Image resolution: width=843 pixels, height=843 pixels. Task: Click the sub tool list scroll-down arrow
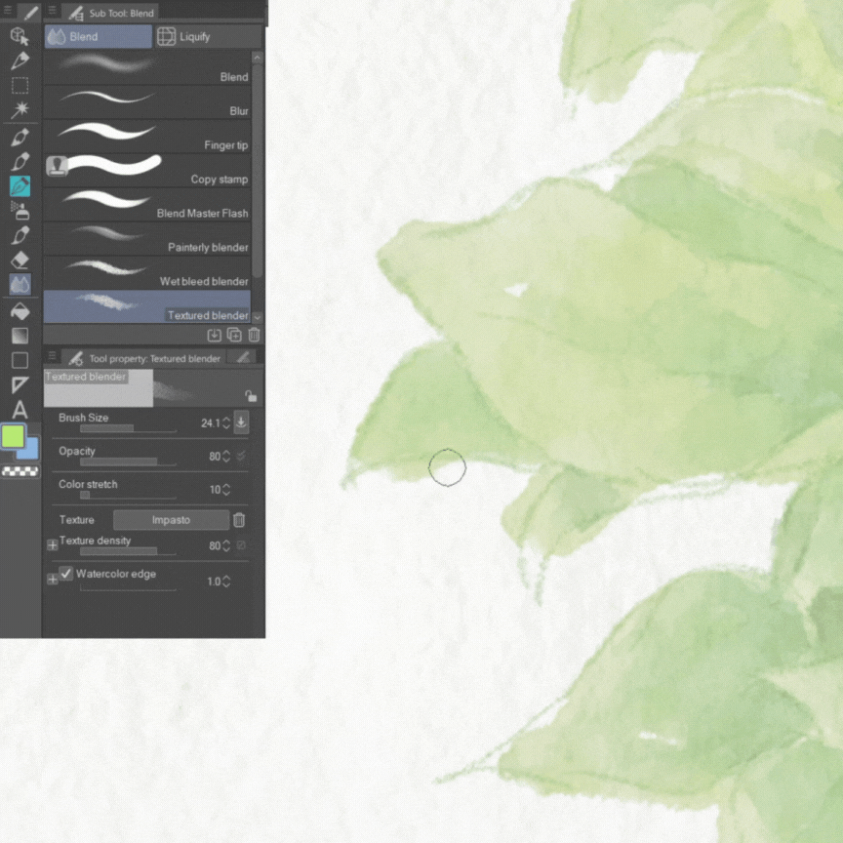pos(257,317)
